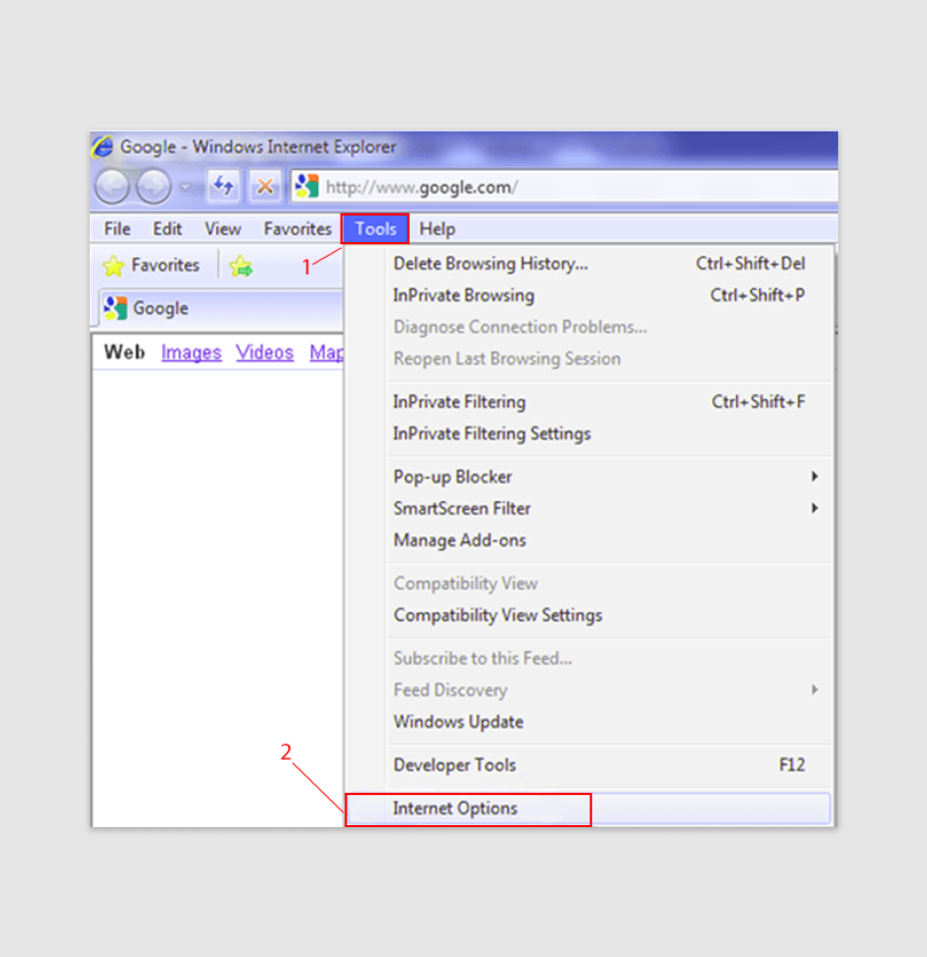The width and height of the screenshot is (927, 957).
Task: Open InPrivate Filtering Settings
Action: (x=588, y=434)
